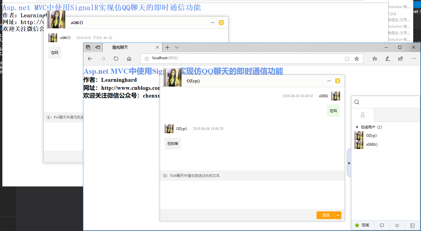Add page to favorites star icon

357,59
